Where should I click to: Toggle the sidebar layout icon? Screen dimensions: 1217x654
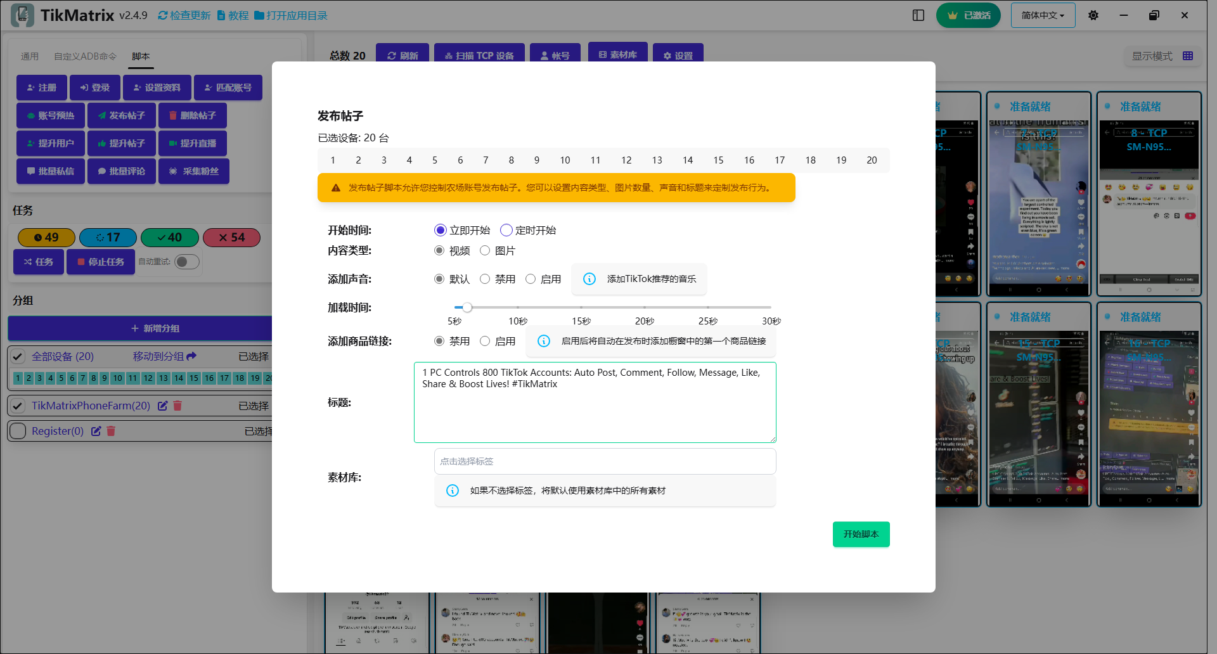pyautogui.click(x=918, y=15)
